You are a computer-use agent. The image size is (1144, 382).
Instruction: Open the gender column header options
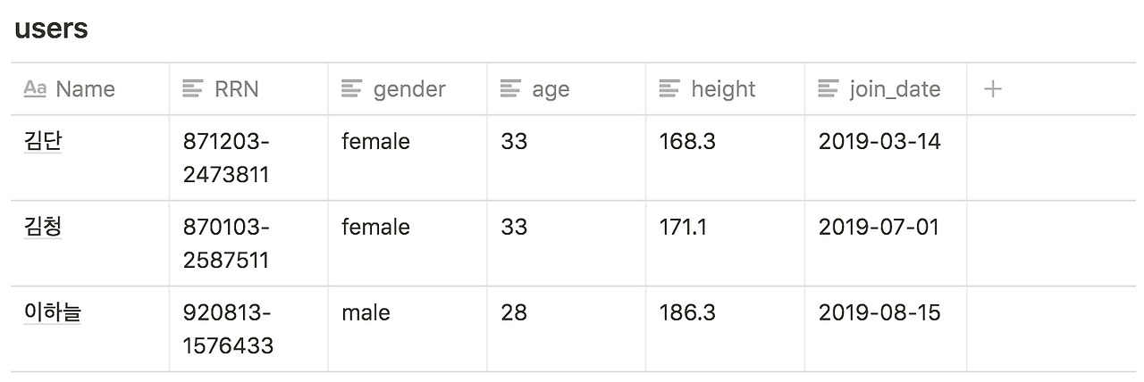409,89
